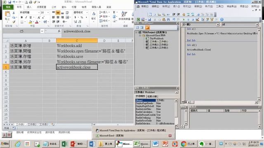The height and width of the screenshot is (148, 264).
Task: Open the Insert ribbon tab in Excel
Action: coord(29,7)
